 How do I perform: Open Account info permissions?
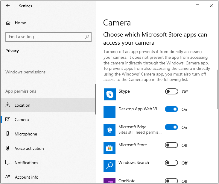[x=48, y=177]
